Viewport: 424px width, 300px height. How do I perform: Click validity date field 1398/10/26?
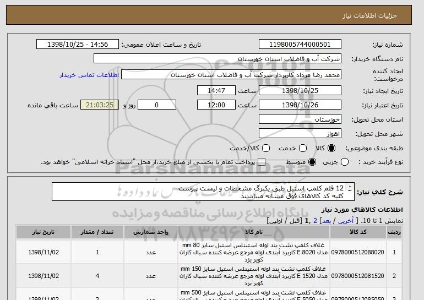coord(300,105)
